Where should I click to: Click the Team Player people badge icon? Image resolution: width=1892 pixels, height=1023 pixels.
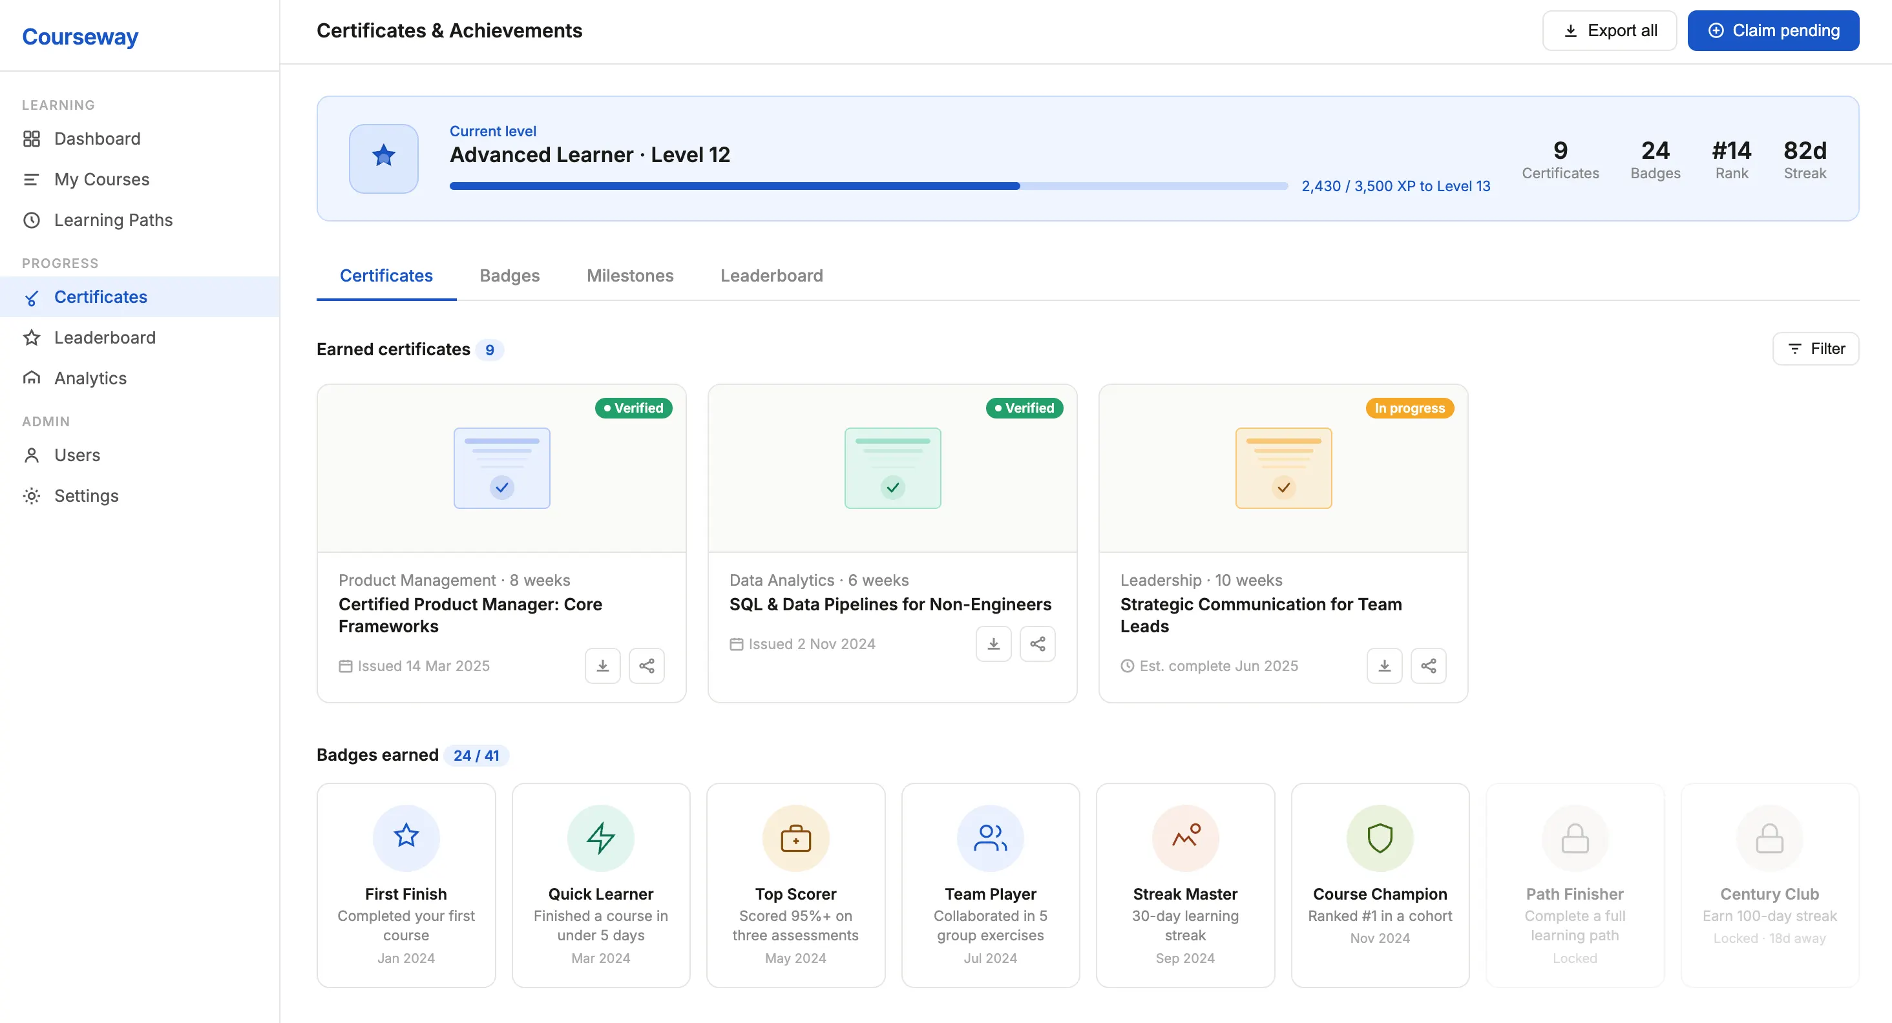click(990, 838)
